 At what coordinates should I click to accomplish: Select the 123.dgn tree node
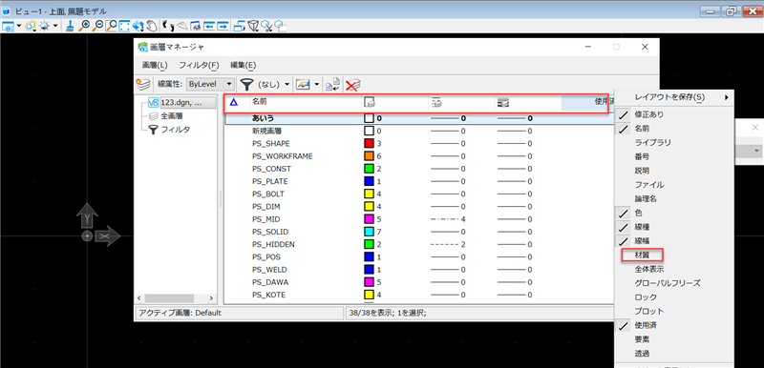[x=181, y=103]
